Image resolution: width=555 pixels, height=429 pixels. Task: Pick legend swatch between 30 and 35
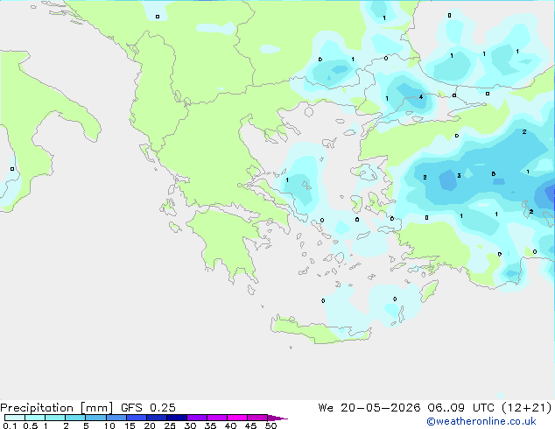click(x=197, y=418)
